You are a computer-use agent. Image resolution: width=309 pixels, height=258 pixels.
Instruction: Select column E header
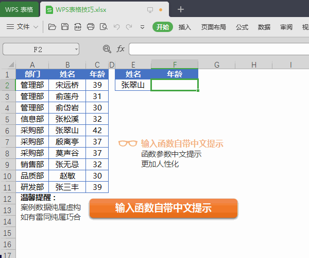tap(133, 64)
